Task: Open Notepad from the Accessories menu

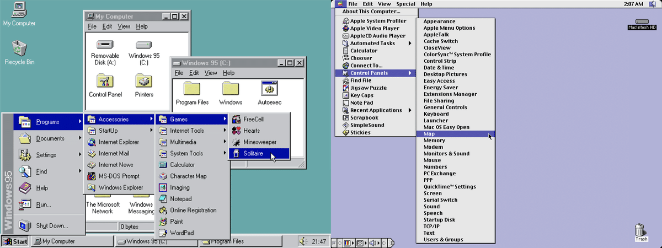Action: click(192, 199)
